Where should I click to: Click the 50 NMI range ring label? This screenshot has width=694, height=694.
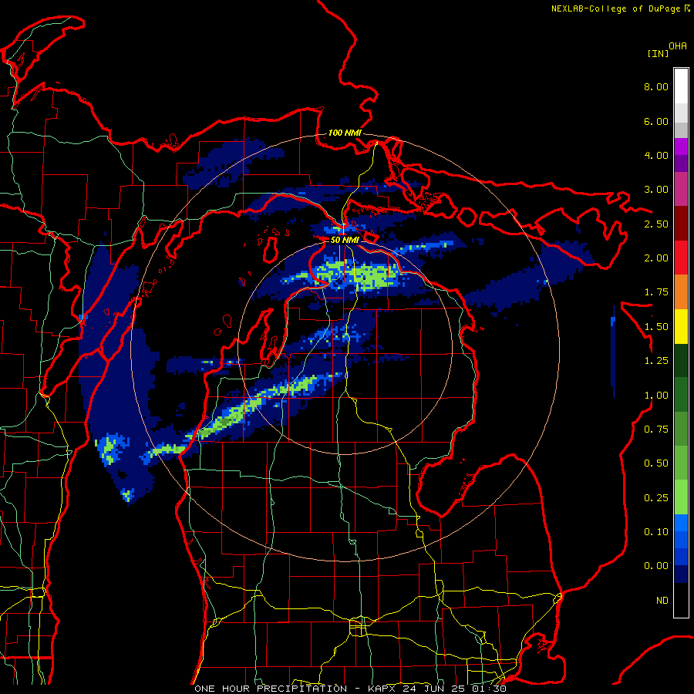(x=345, y=240)
